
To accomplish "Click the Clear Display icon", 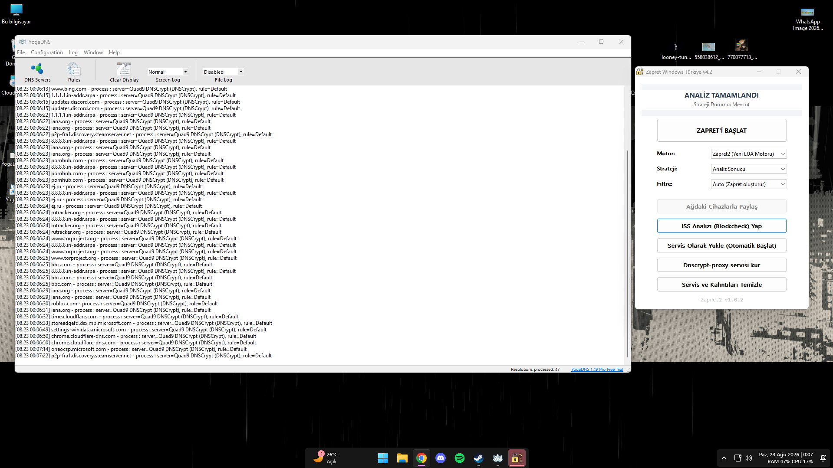I will click(x=124, y=72).
